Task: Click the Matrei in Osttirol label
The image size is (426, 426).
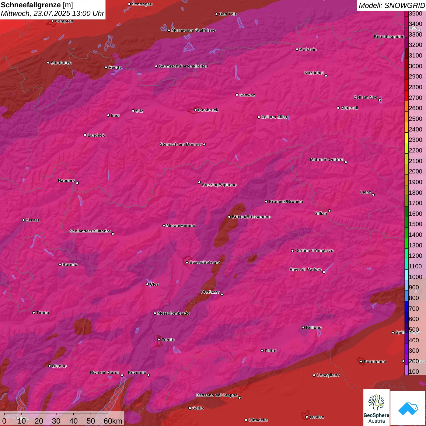Action: (x=327, y=159)
